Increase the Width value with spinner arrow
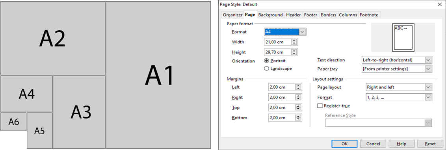The image size is (446, 150). point(294,41)
